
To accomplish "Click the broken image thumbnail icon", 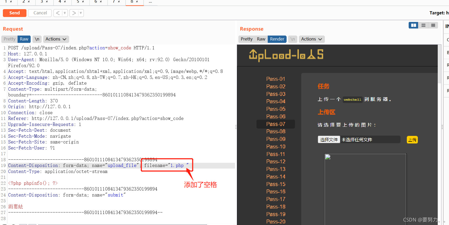I will [328, 157].
